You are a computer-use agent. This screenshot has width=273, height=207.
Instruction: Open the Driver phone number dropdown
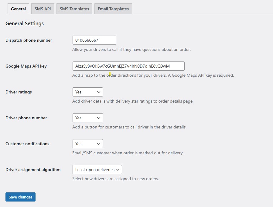[87, 118]
